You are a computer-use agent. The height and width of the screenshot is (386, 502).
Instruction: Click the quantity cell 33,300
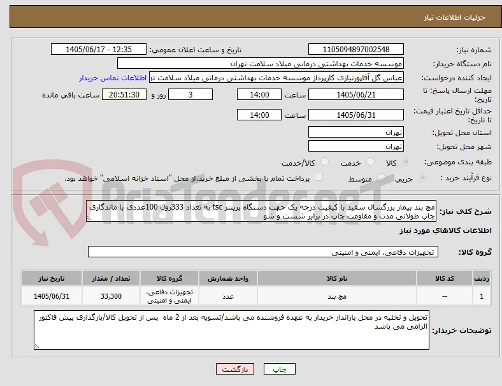tap(111, 296)
